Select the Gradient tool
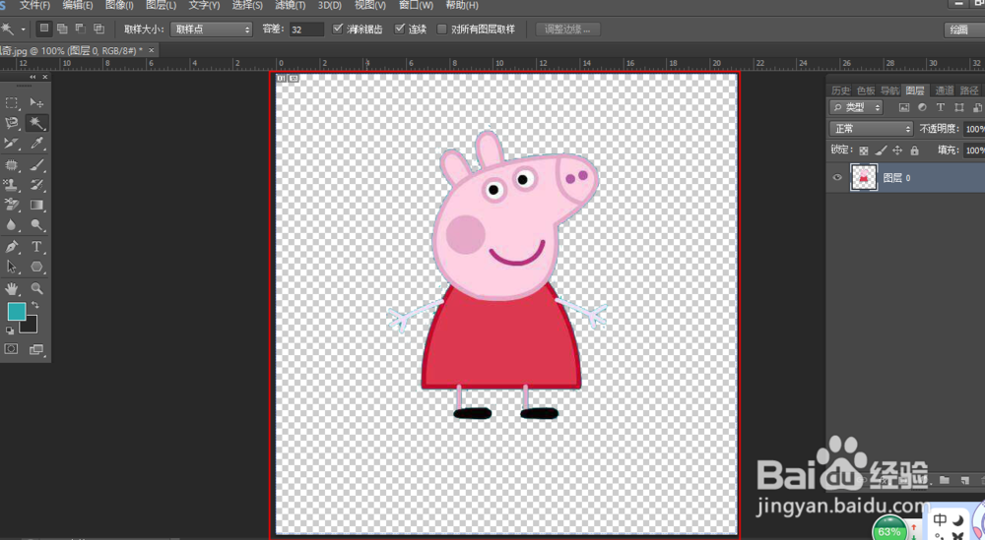The height and width of the screenshot is (540, 985). coord(36,205)
